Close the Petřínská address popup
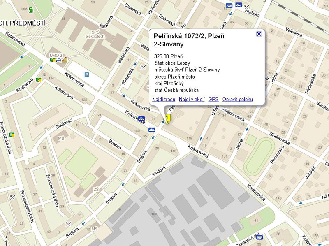Viewport: 329px width, 246px height. tap(259, 34)
